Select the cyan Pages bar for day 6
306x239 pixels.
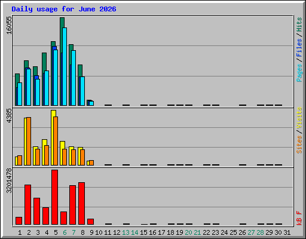(x=65, y=66)
